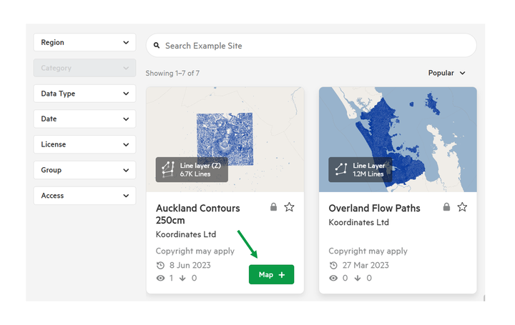Viewport: 515px width, 325px height.
Task: Click the line layer icon on Overland Flow Paths
Action: [x=341, y=169]
